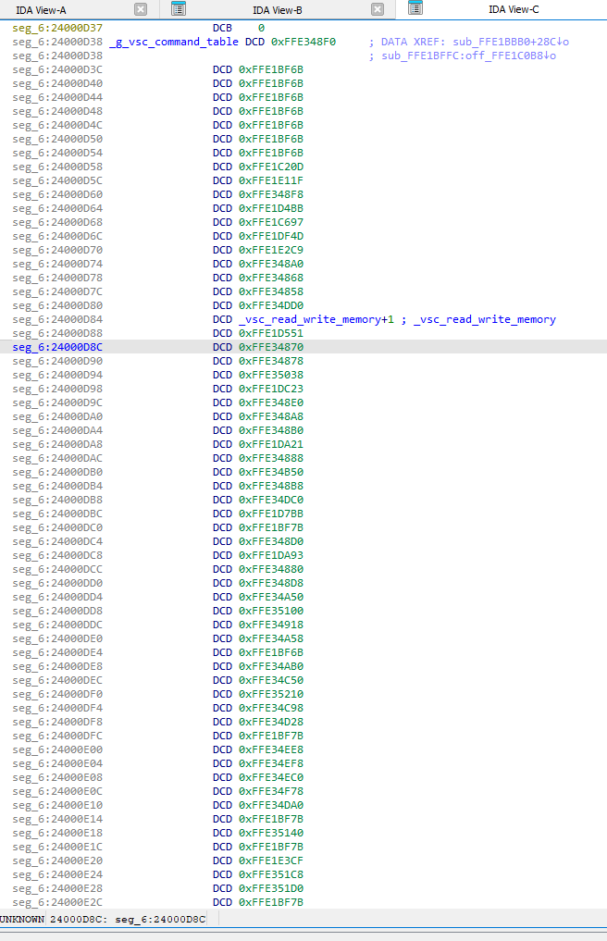Click value 0xFFE348F8
Viewport: 607px width, 941px height.
point(271,194)
